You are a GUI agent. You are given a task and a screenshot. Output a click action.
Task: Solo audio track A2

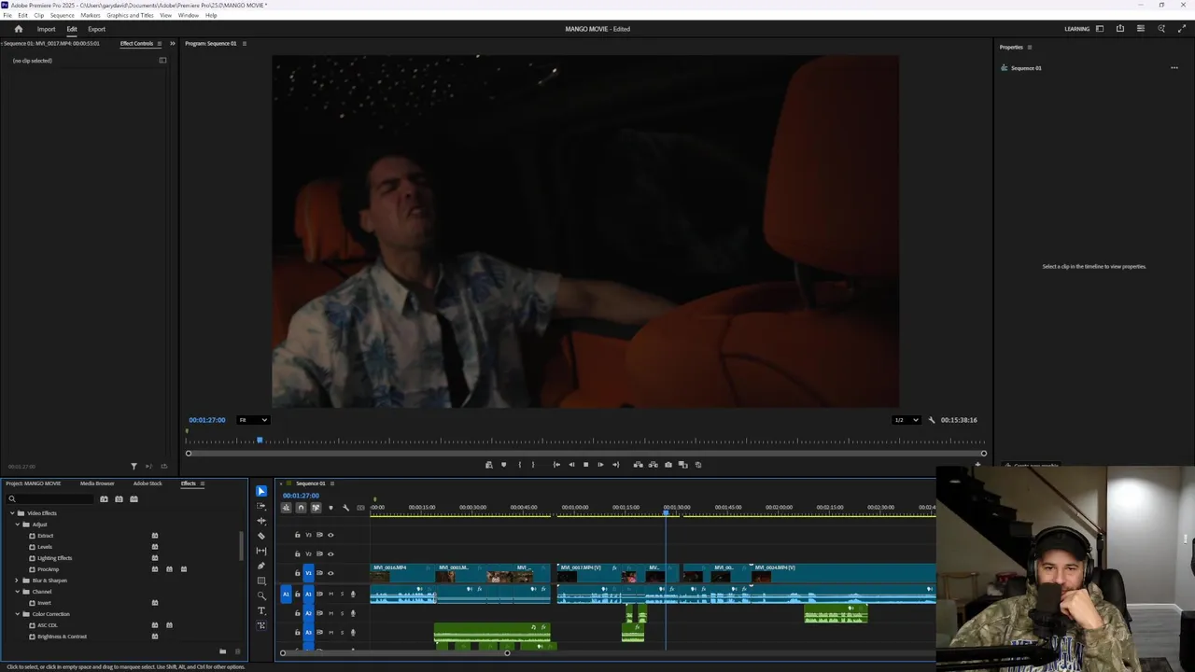(342, 613)
